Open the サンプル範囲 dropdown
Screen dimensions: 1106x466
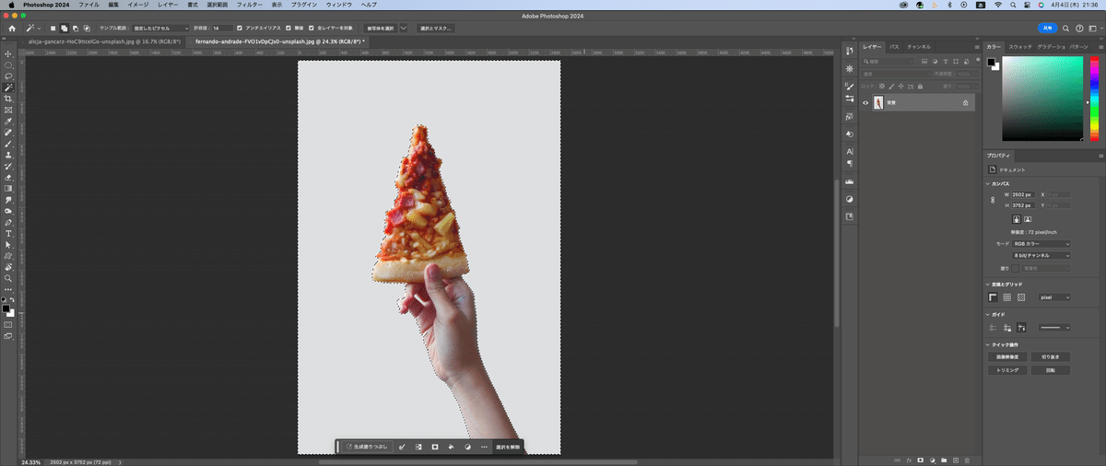tap(159, 29)
